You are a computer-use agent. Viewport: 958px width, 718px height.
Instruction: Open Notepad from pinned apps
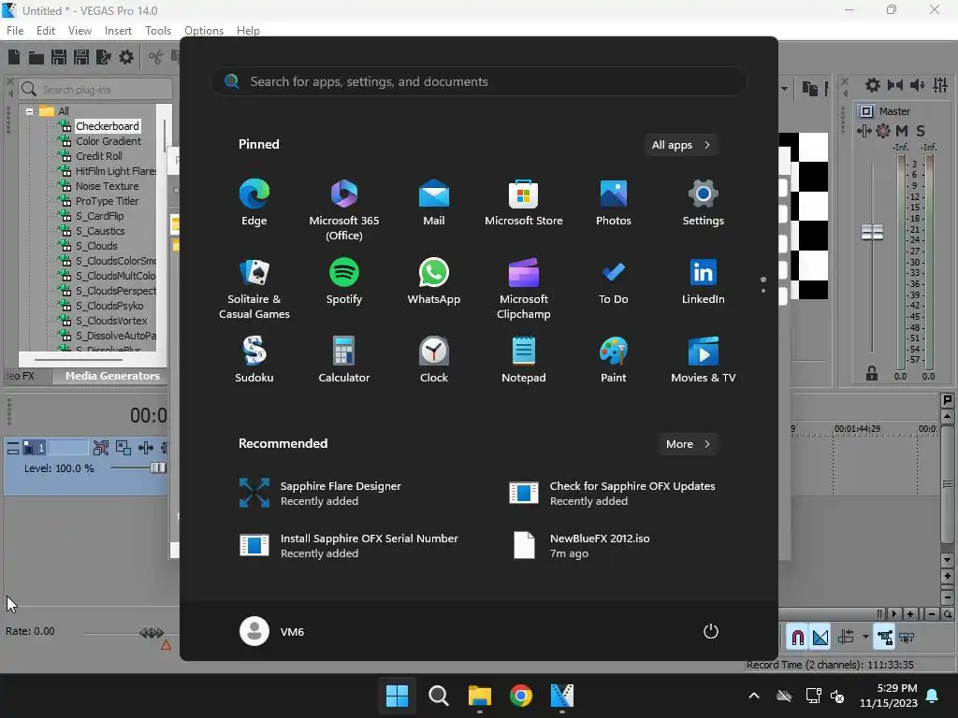(524, 360)
